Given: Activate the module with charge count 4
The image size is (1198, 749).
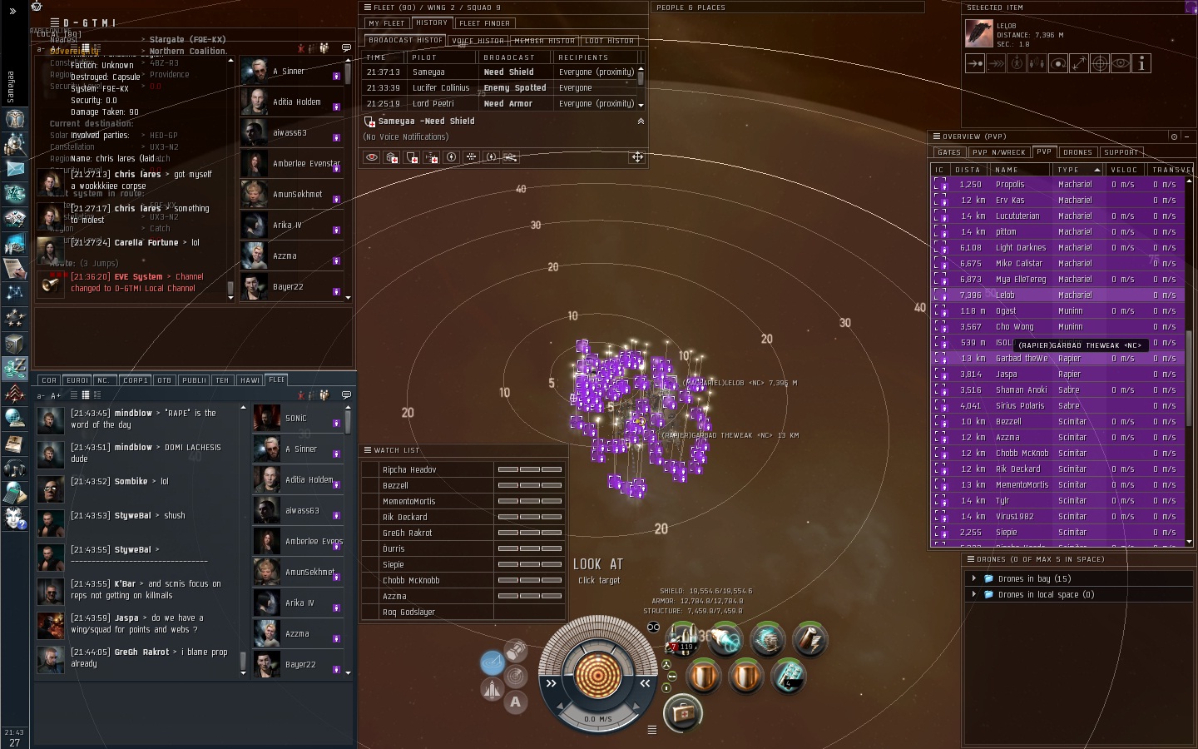Looking at the screenshot, I should pyautogui.click(x=788, y=676).
